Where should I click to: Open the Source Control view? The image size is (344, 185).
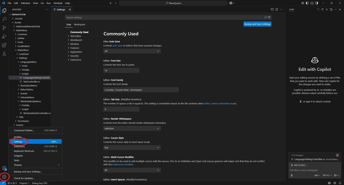(x=4, y=28)
